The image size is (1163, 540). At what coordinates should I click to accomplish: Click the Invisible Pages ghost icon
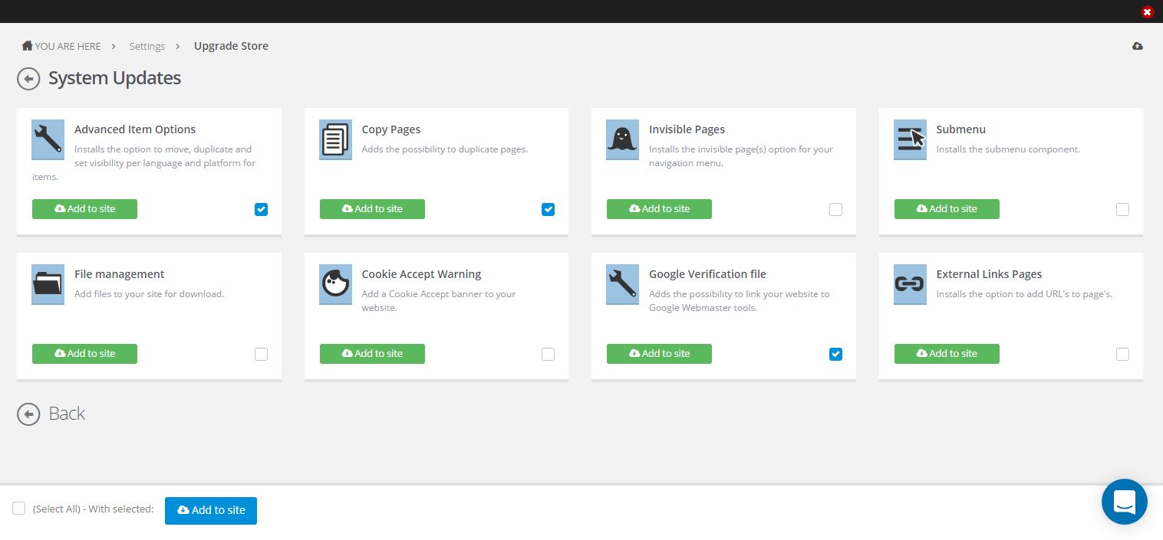[622, 139]
